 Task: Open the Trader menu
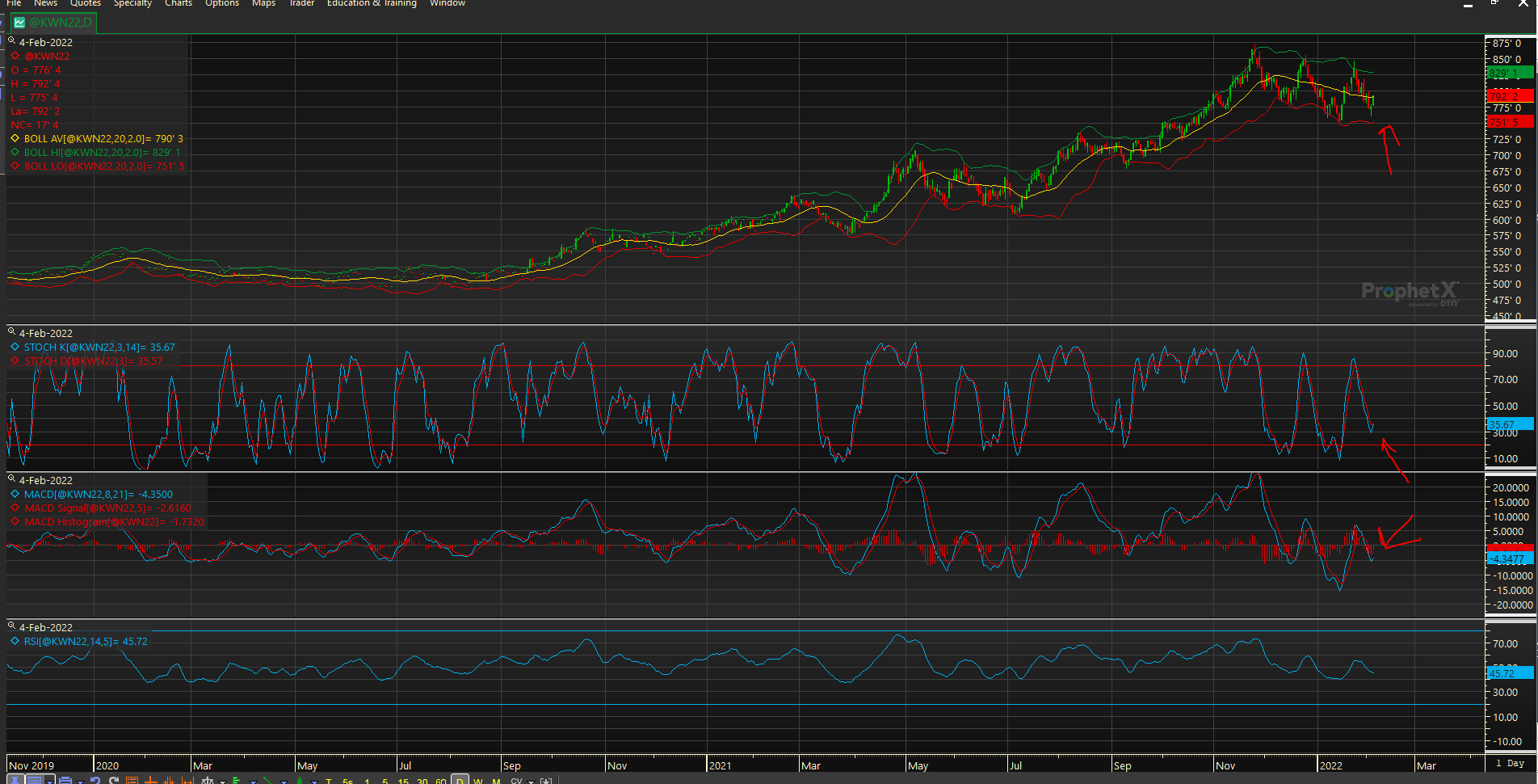click(301, 3)
